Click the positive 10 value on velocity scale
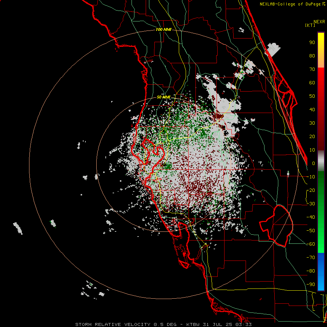The image size is (327, 327). [x=312, y=150]
